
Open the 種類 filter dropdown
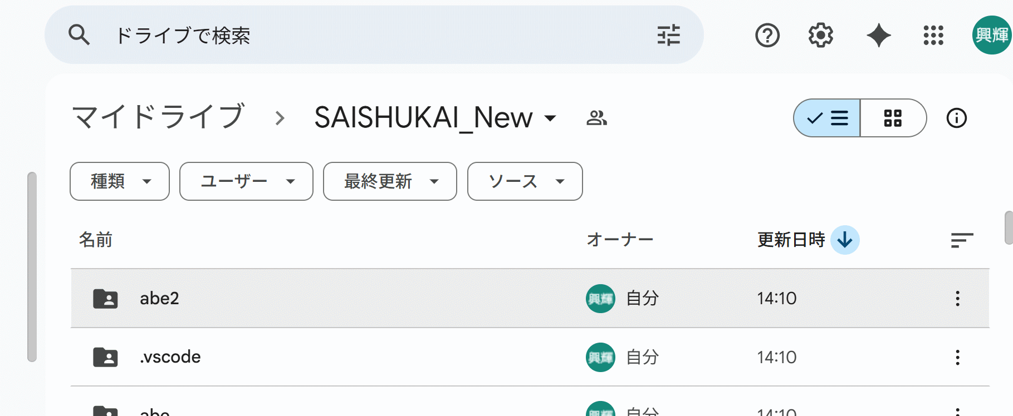[x=119, y=181]
